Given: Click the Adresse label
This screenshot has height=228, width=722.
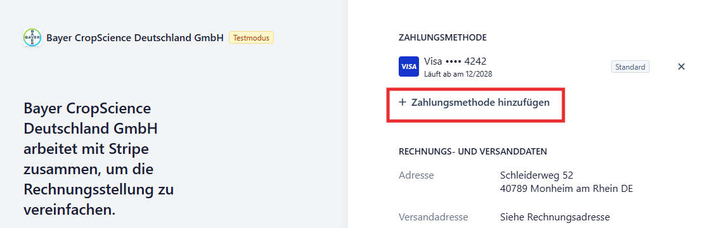Looking at the screenshot, I should (x=416, y=175).
